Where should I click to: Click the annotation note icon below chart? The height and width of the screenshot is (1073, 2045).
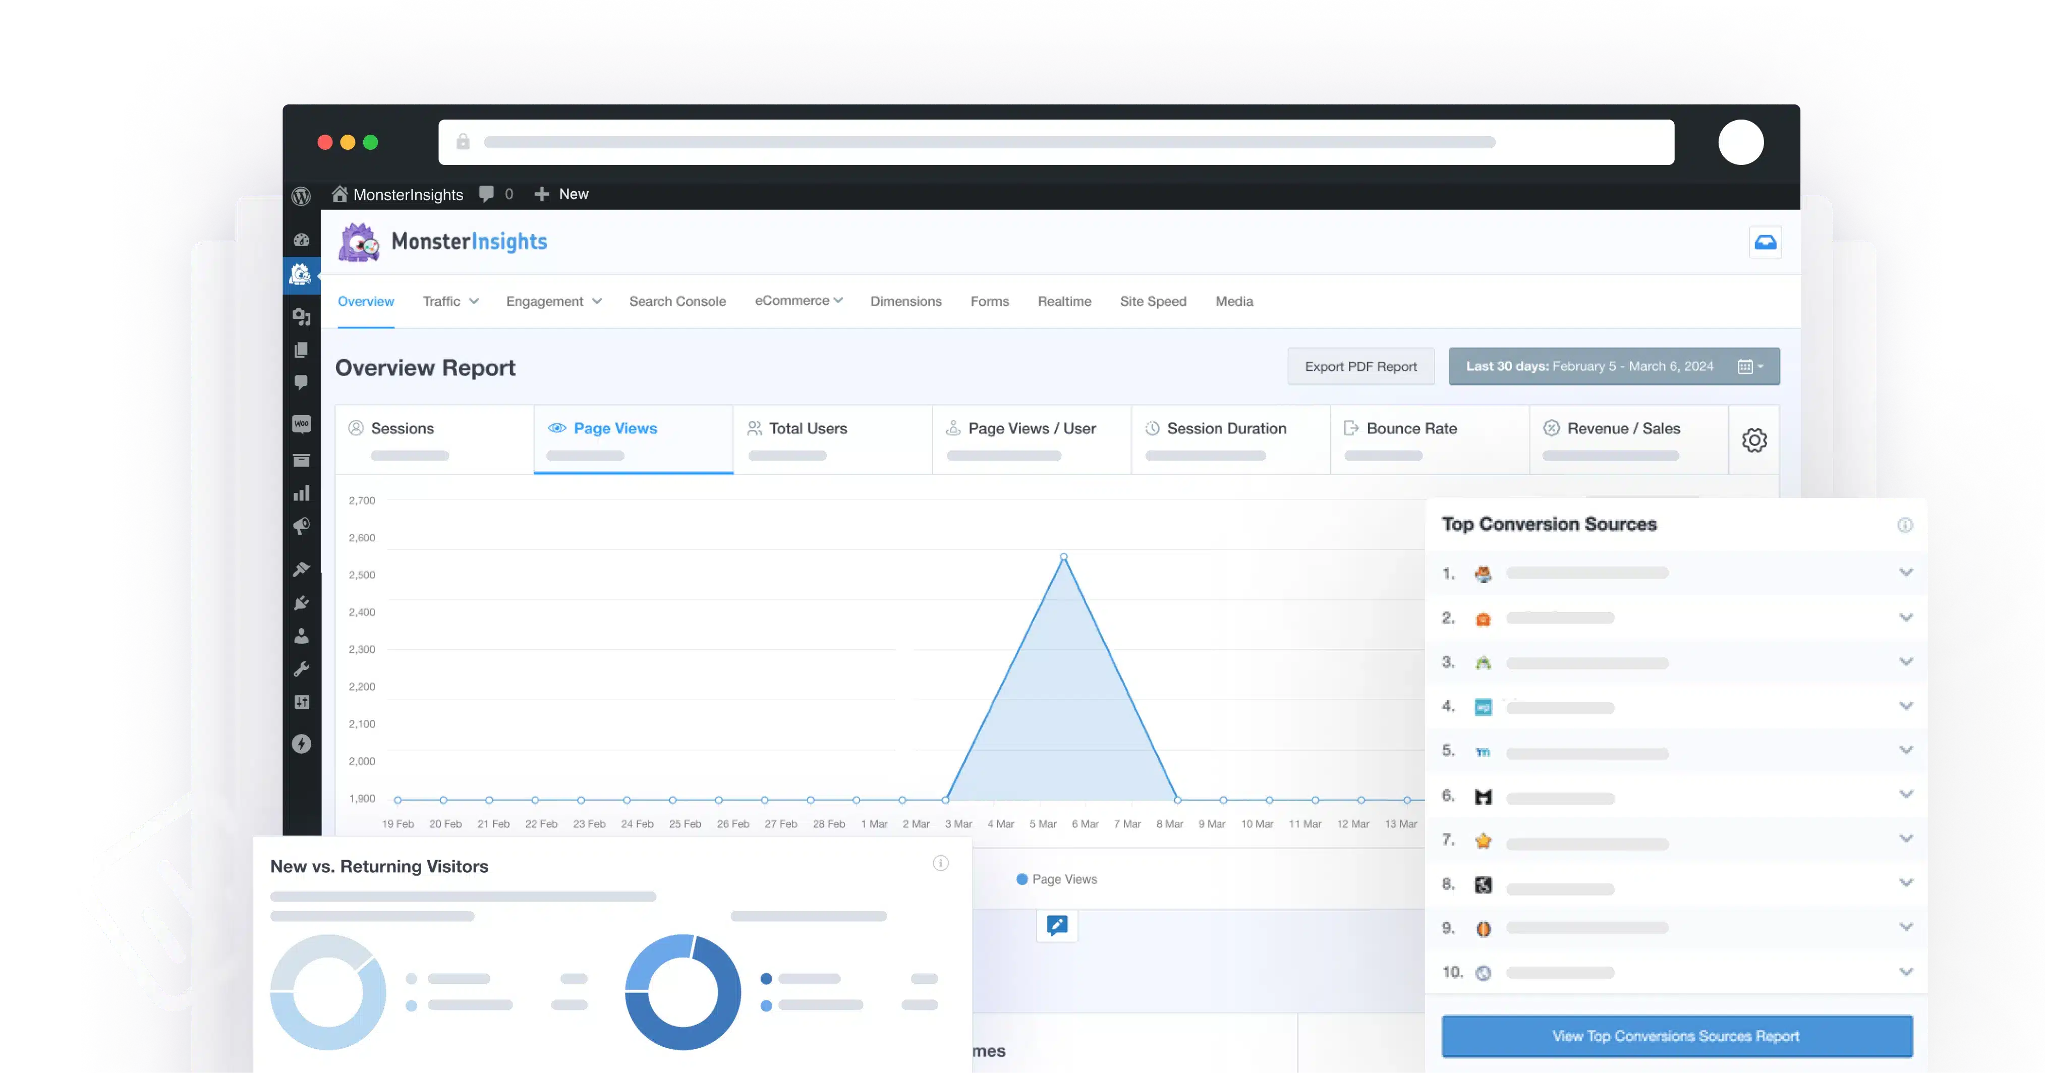[1057, 925]
